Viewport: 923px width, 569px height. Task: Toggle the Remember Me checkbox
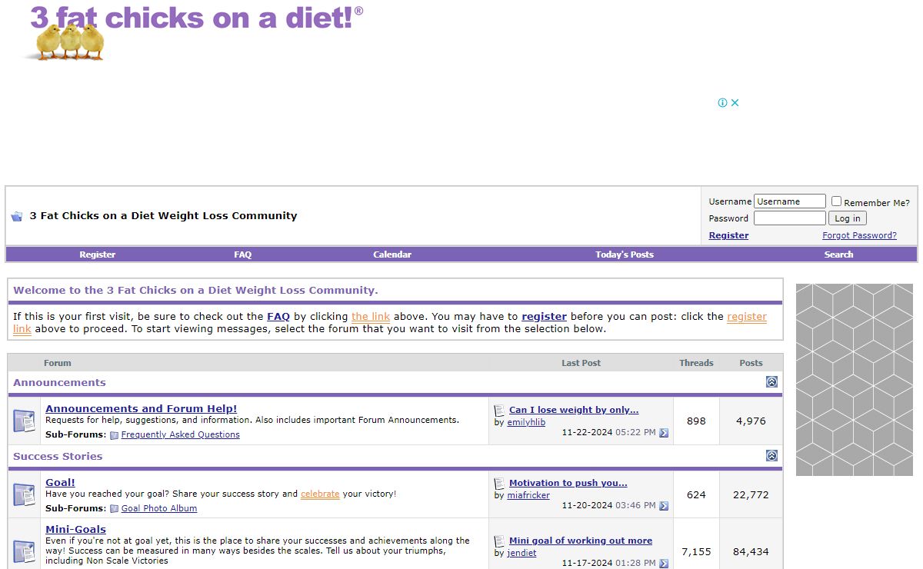(x=836, y=201)
